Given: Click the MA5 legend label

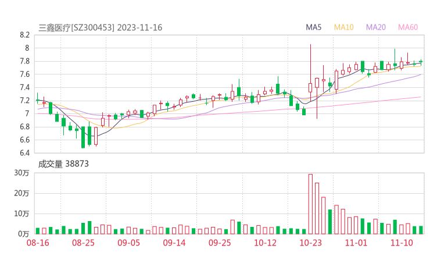Looking at the screenshot, I should [313, 27].
